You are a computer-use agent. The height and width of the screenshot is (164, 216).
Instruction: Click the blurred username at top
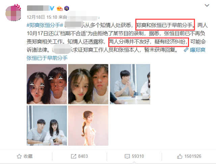click(x=38, y=8)
